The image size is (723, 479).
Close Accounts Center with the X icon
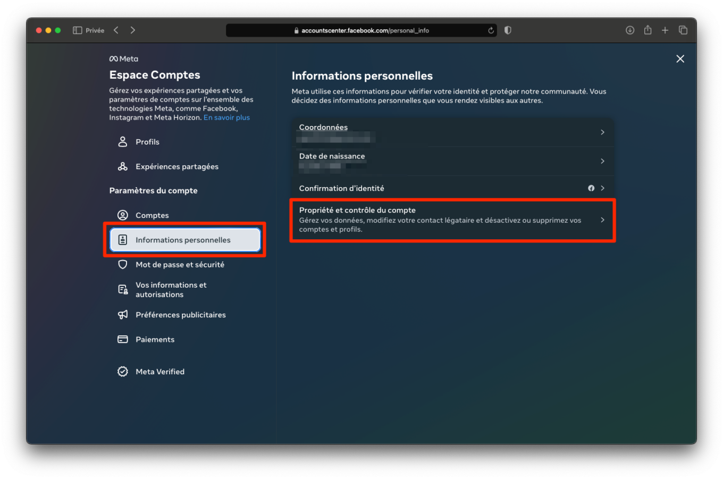[x=680, y=59]
